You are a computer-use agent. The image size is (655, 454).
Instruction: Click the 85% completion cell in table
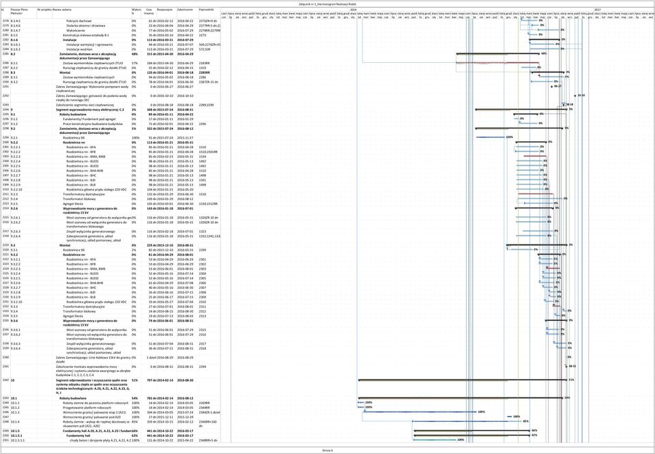pos(134,421)
